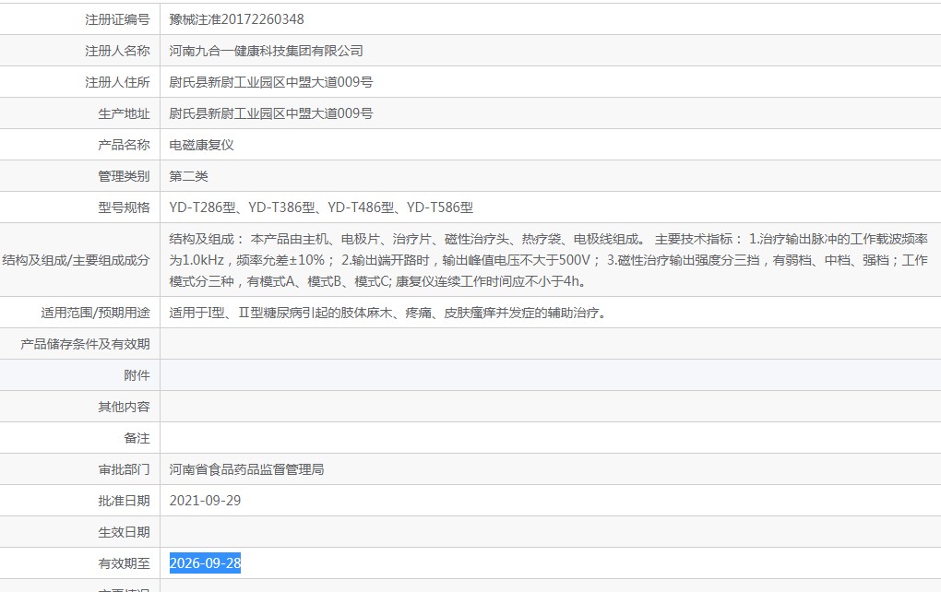Click the approval department 河南省食品药品监督管理局
Screen dimensions: 941x592
[x=247, y=469]
